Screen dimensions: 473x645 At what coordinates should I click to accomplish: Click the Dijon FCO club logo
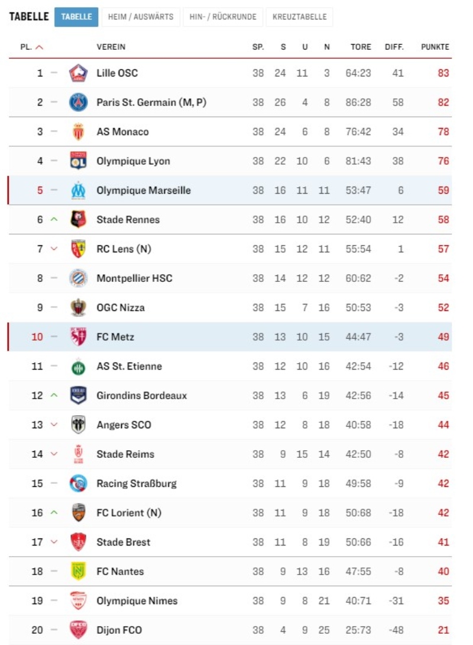pos(78,630)
